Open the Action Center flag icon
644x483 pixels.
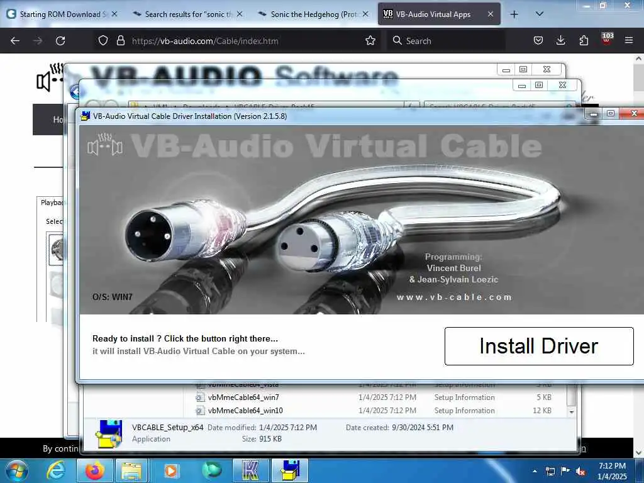(x=565, y=471)
